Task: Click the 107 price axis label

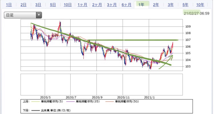Action: [x=188, y=40]
